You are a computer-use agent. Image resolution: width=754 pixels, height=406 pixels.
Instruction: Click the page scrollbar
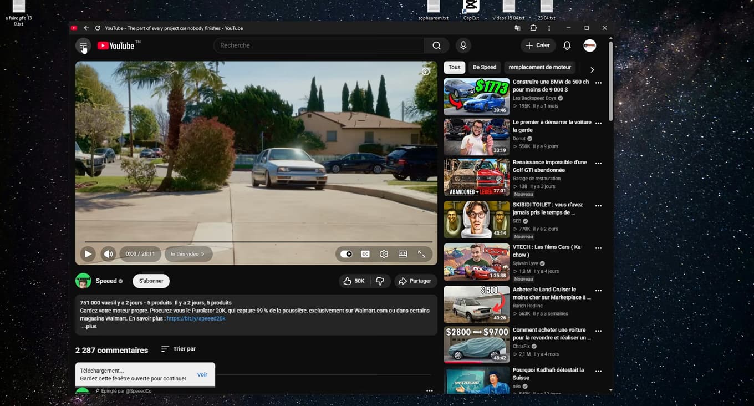coord(611,82)
